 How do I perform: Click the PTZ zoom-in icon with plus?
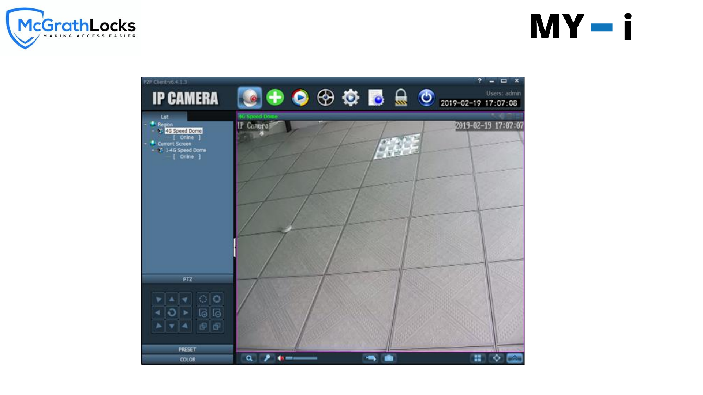pyautogui.click(x=203, y=313)
